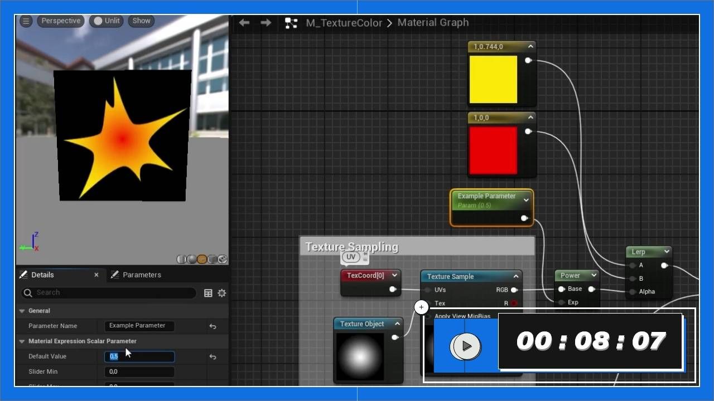Image resolution: width=714 pixels, height=401 pixels.
Task: Select the red color swatch
Action: click(493, 150)
